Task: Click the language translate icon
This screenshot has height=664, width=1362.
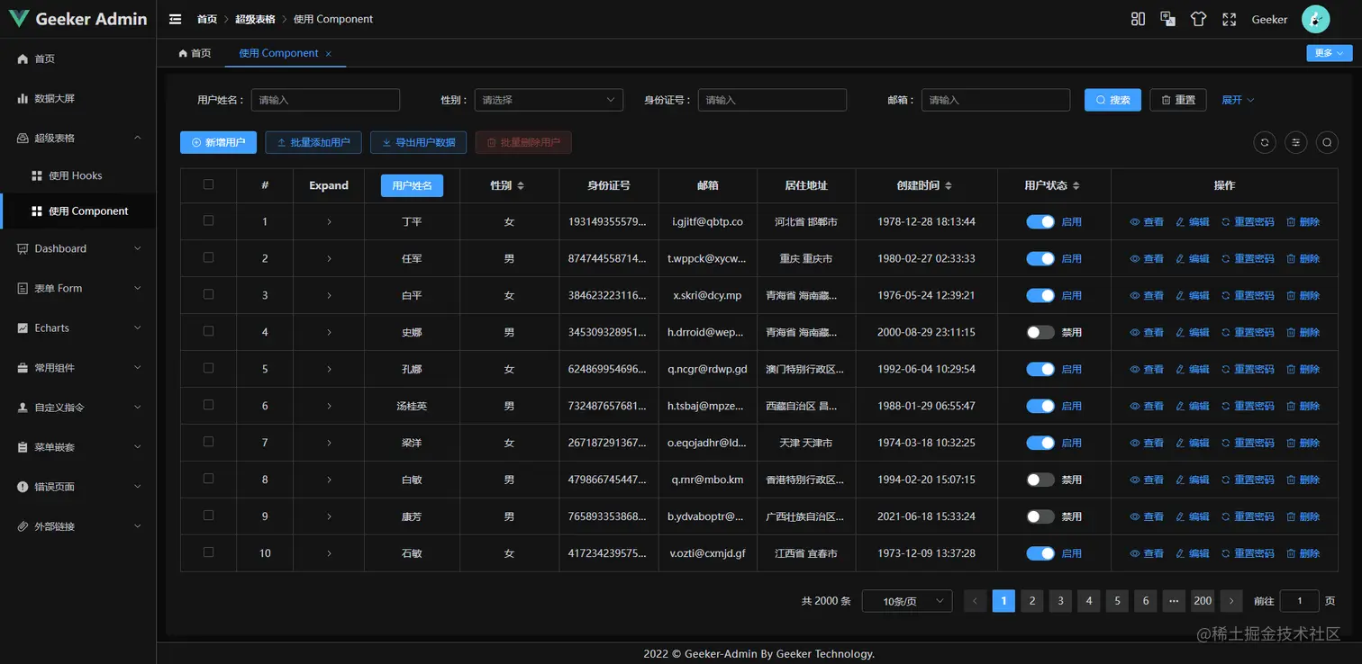Action: coord(1167,19)
